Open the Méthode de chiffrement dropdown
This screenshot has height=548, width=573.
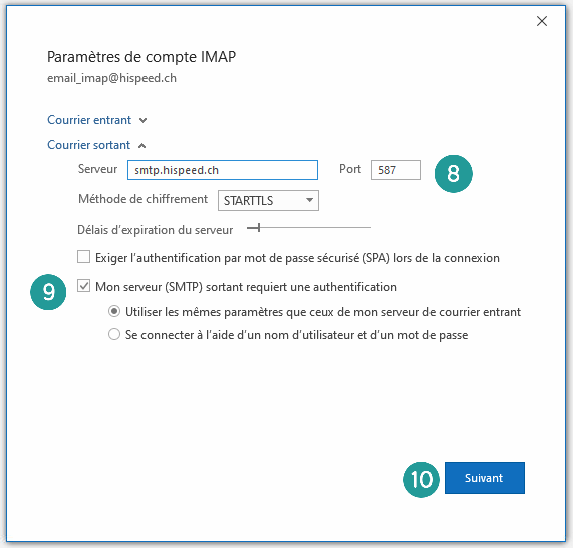[268, 200]
